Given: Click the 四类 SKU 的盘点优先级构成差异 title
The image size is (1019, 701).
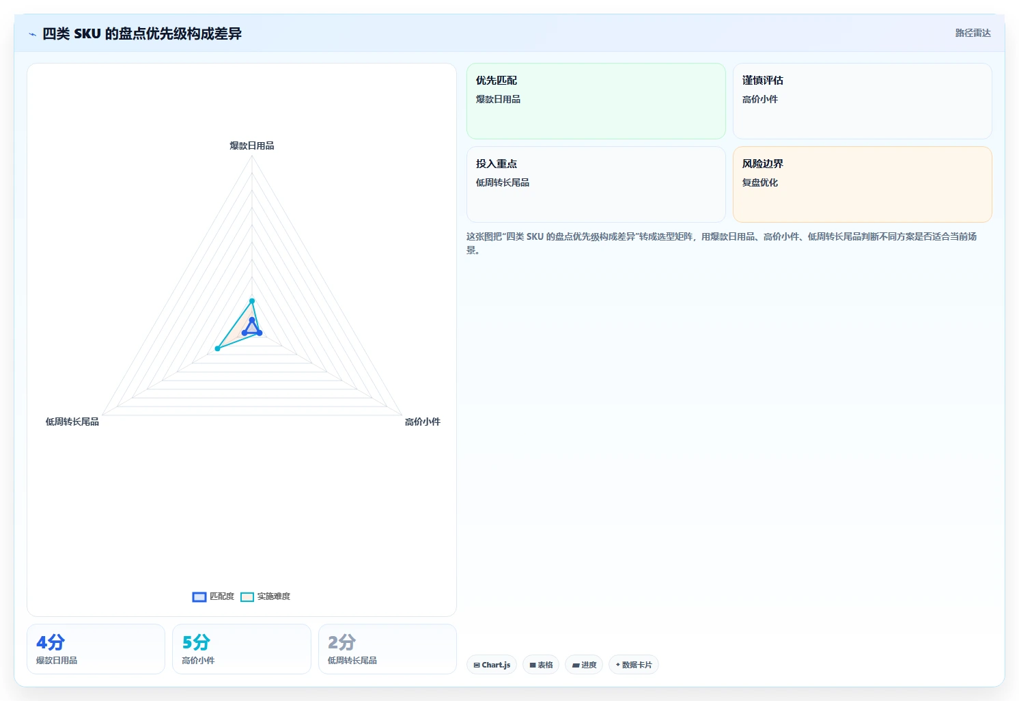Looking at the screenshot, I should tap(142, 33).
